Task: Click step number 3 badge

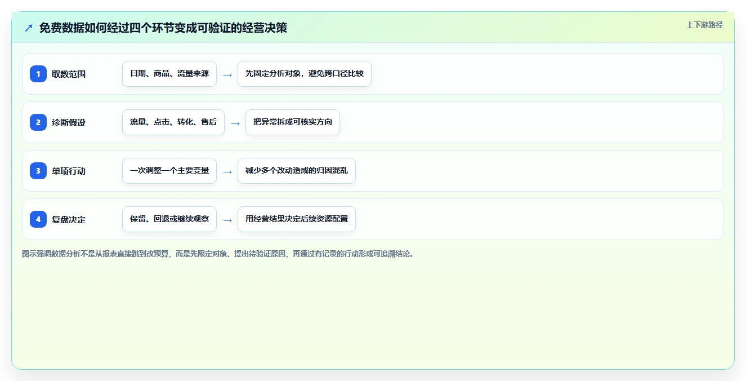Action: 38,171
